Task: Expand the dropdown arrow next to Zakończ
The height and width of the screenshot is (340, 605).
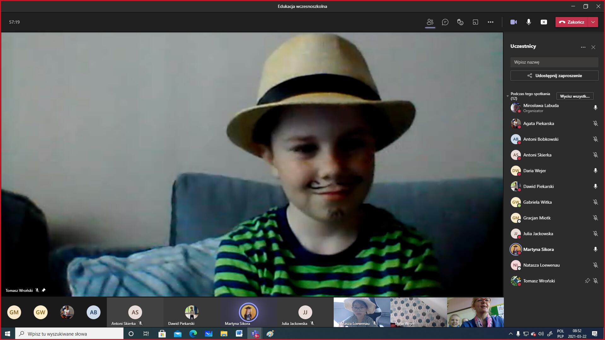Action: (x=593, y=22)
